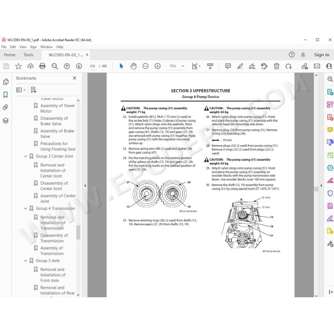Viewport: 334px width, 334px height.
Task: Click the page number field showing 254
Action: [93, 66]
